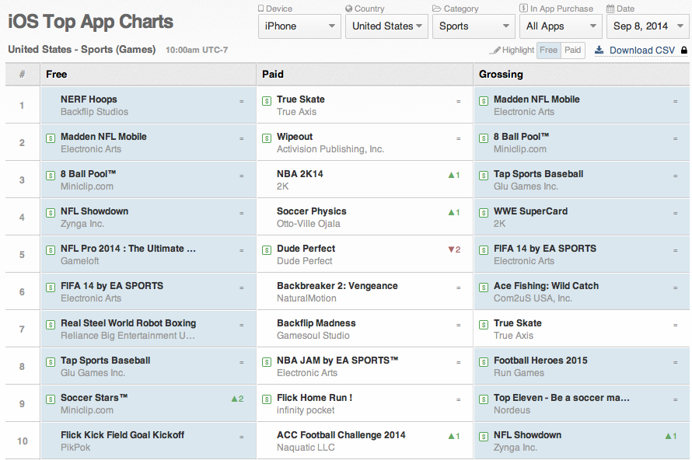Image resolution: width=692 pixels, height=460 pixels.
Task: Open the Date picker showing Sep 8, 2014
Action: coord(647,26)
